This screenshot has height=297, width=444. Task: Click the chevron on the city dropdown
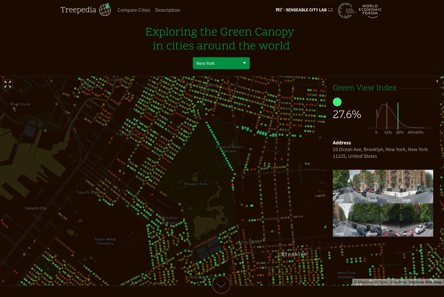[244, 63]
